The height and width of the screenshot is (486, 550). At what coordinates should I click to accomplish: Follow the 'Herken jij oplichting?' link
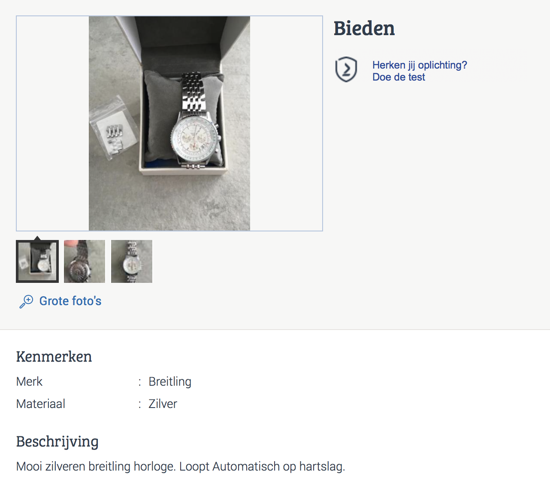420,65
